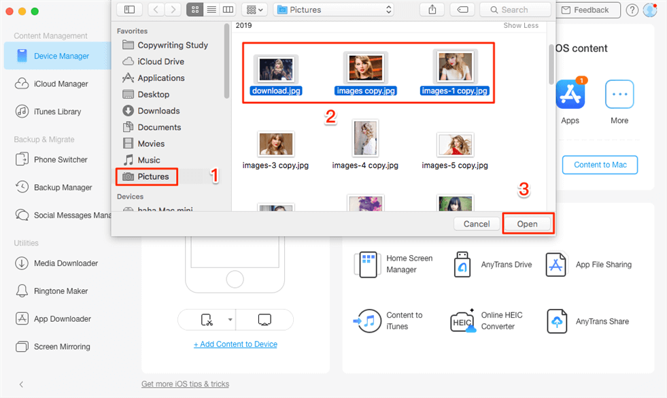Click the App File Sharing icon
Viewport: 667px width, 398px height.
(x=556, y=265)
